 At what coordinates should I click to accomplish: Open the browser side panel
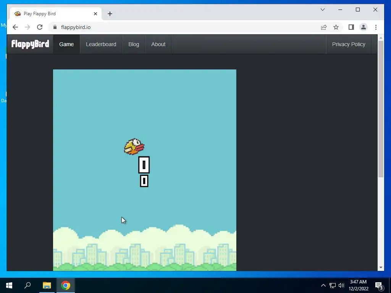[351, 27]
